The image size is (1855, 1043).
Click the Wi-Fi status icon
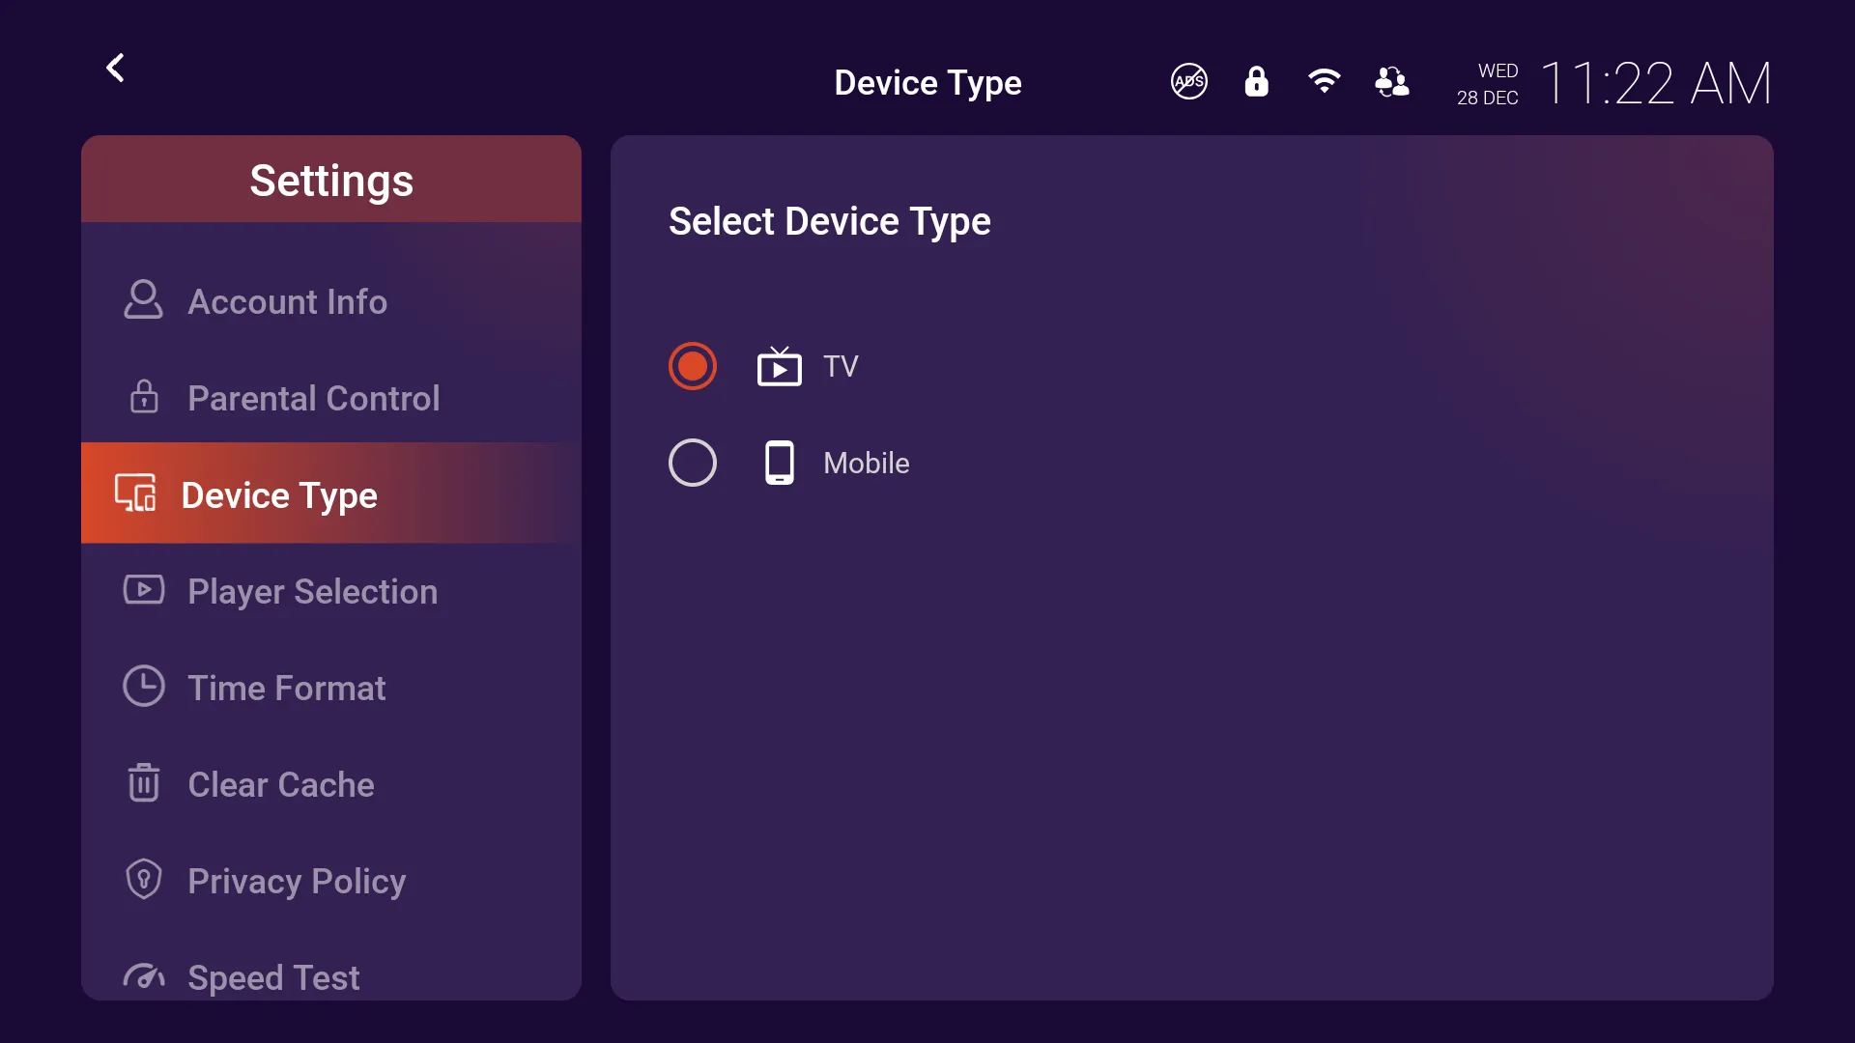coord(1324,81)
